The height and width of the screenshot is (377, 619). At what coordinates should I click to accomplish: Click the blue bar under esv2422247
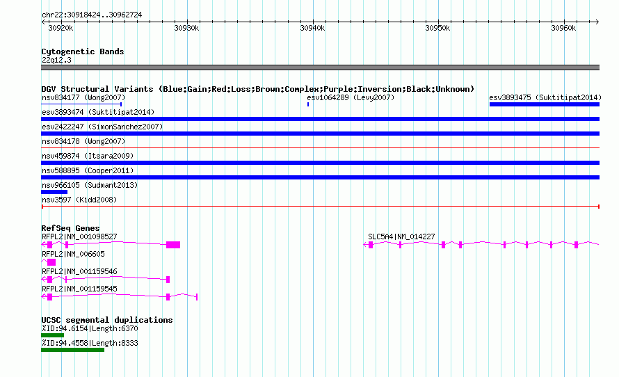[320, 134]
